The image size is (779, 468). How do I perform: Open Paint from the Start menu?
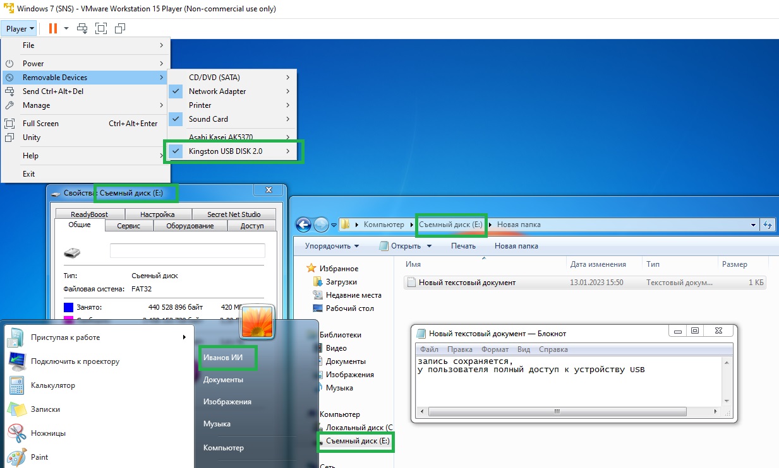pos(39,457)
